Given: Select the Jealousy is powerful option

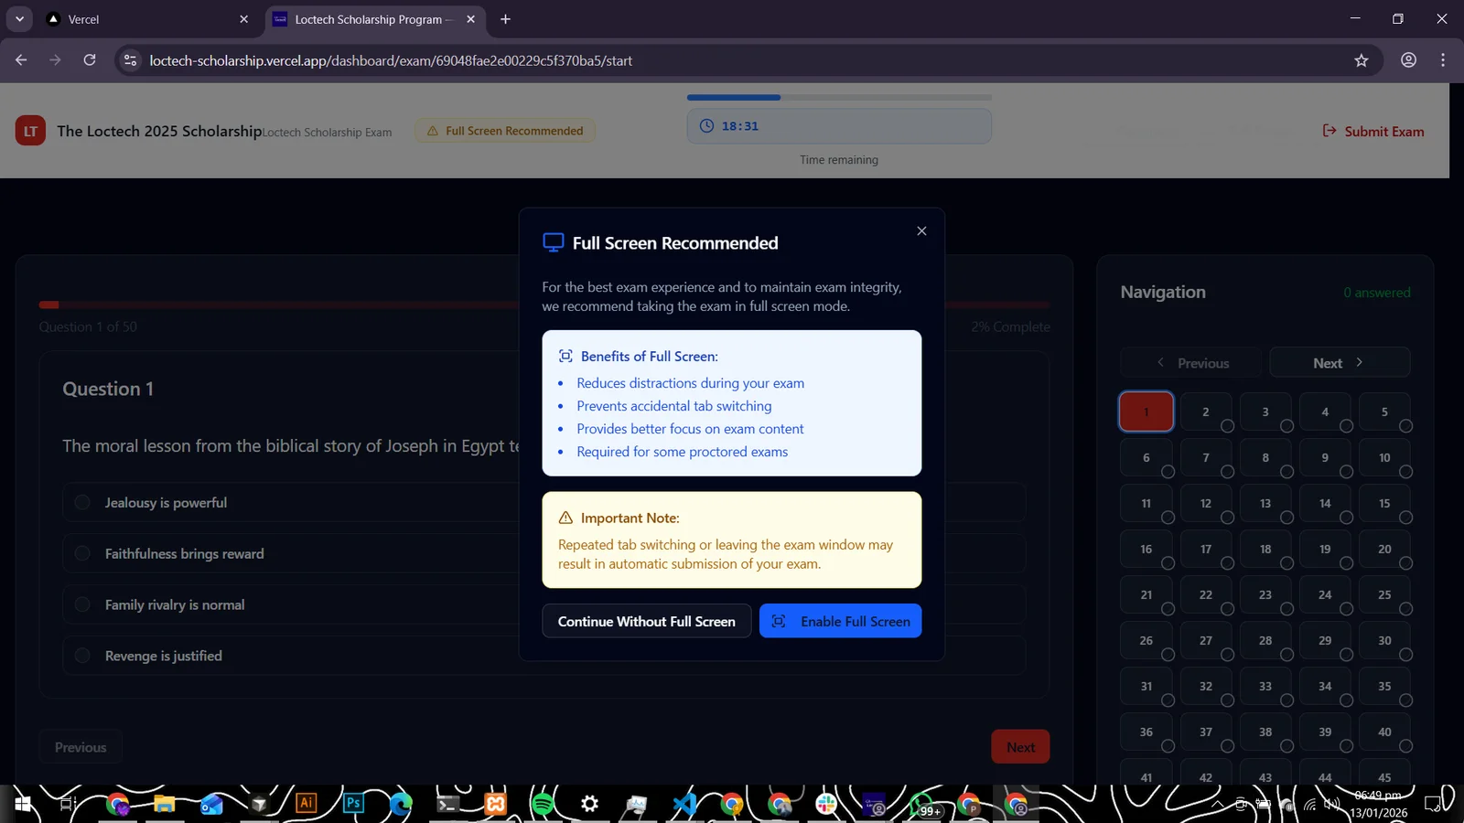Looking at the screenshot, I should [544, 502].
